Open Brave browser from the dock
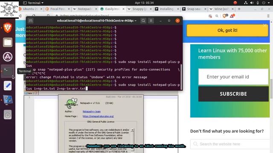 pyautogui.click(x=8, y=28)
